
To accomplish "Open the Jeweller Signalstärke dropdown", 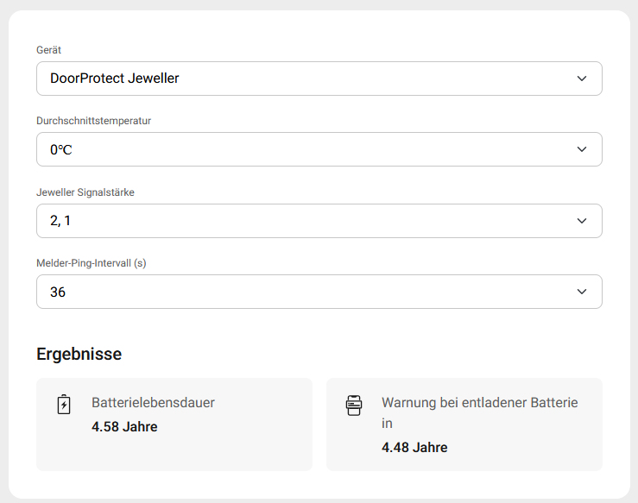I will point(319,221).
